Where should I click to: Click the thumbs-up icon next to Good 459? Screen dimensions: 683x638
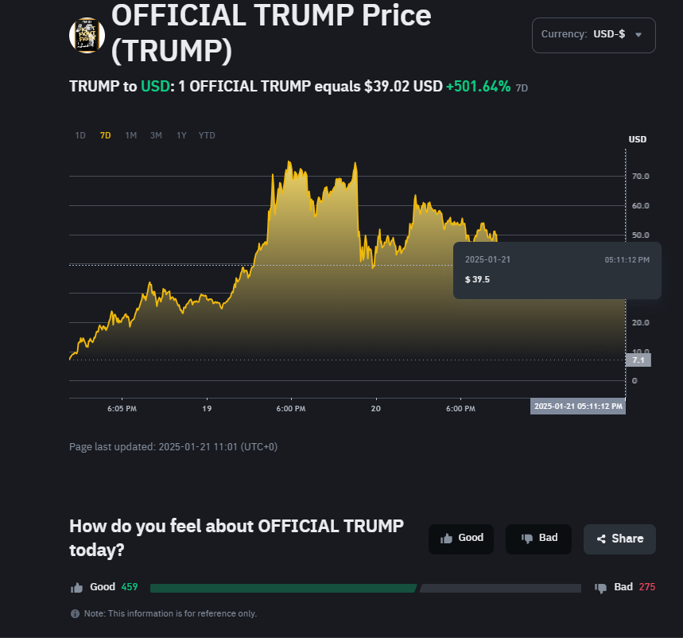77,587
